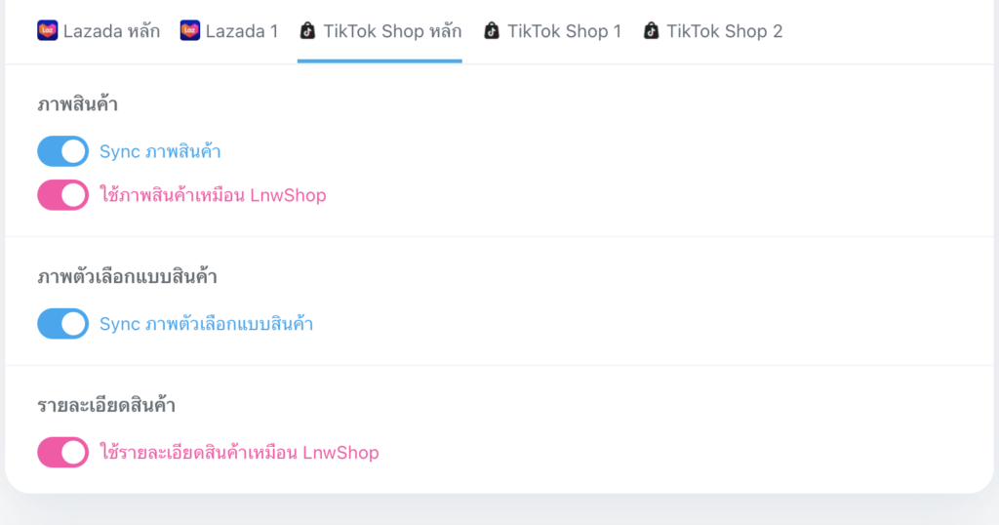Screen dimensions: 999x525
Task: Click the Lazada logo icon beside Lazada หลัก
Action: pyautogui.click(x=48, y=31)
